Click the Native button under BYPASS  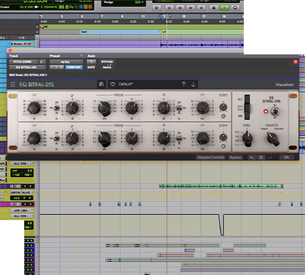[x=107, y=67]
